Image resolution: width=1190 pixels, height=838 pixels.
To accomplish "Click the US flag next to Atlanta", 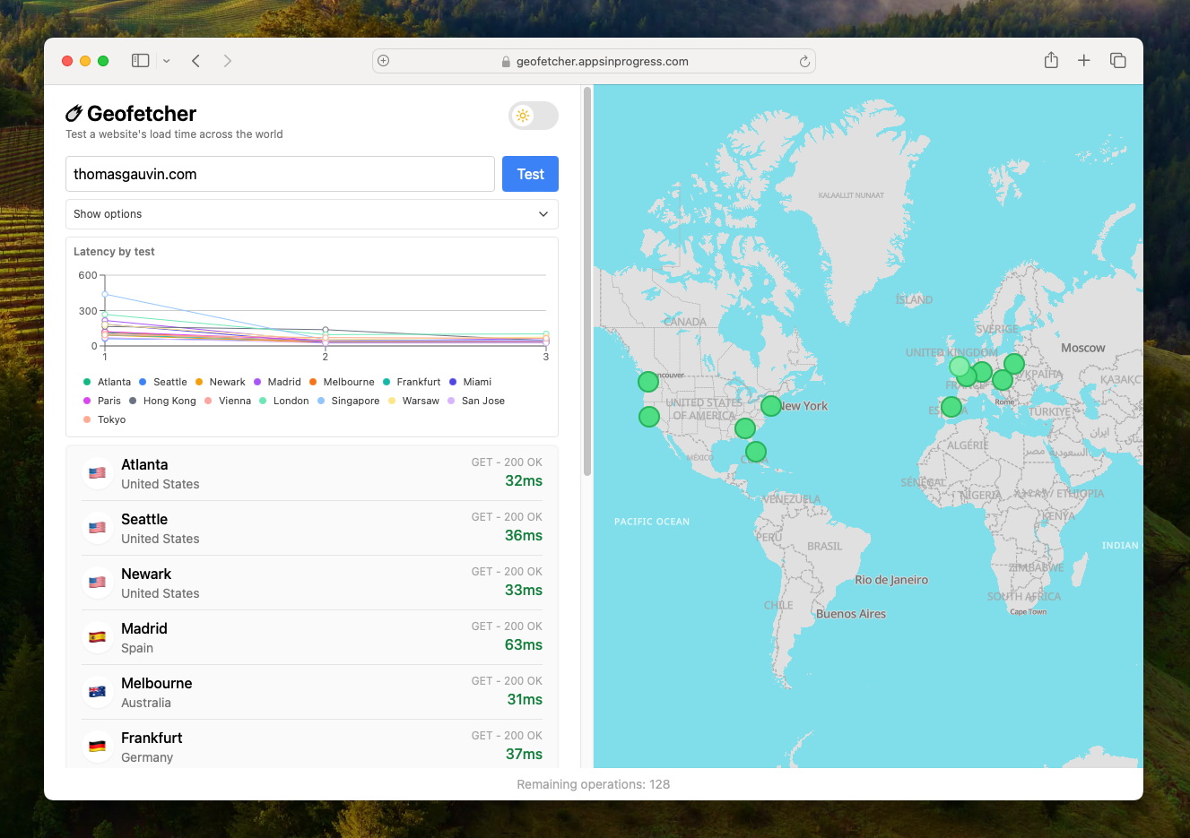I will pos(97,473).
